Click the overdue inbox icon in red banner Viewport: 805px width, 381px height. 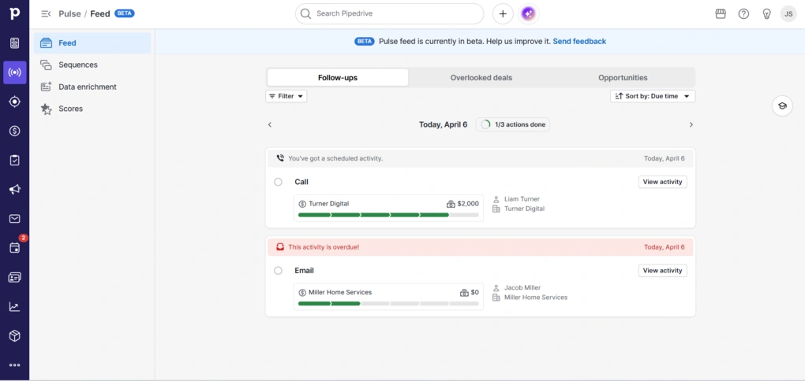[x=280, y=247]
